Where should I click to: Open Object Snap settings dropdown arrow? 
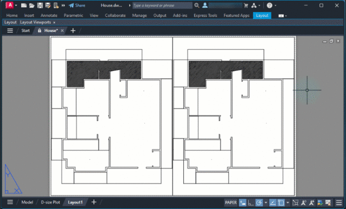[x=288, y=203]
